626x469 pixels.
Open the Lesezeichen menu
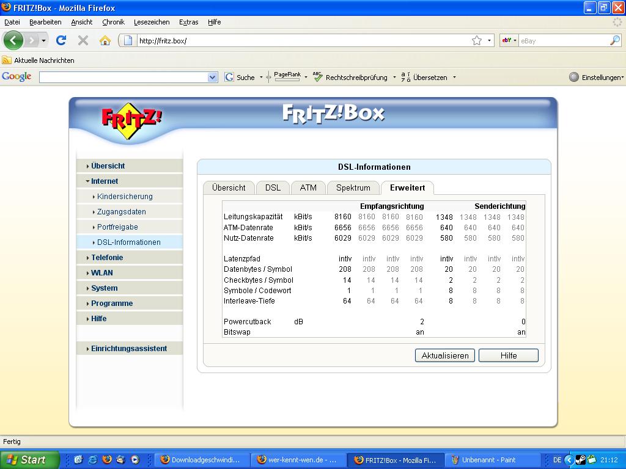tap(152, 22)
